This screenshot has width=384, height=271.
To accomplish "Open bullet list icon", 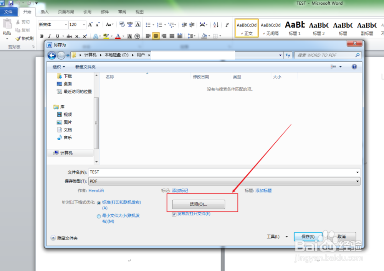I will [148, 25].
